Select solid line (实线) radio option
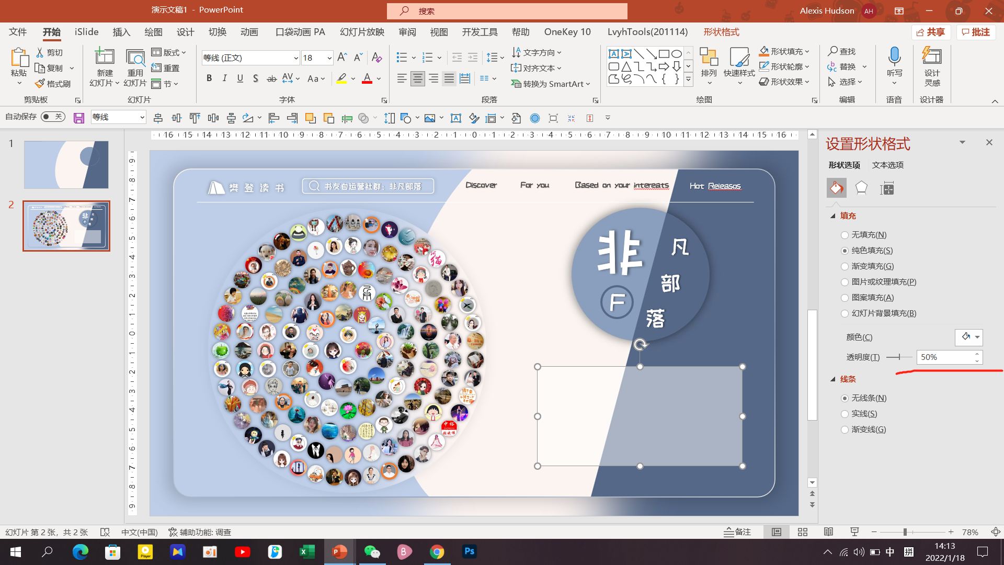This screenshot has width=1004, height=565. [x=845, y=414]
